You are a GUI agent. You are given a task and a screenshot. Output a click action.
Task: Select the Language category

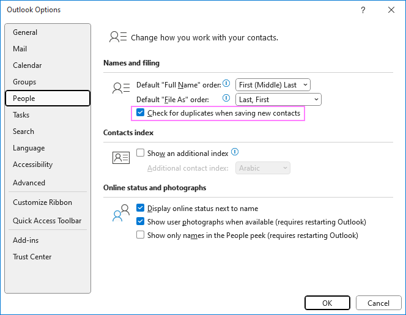point(48,148)
